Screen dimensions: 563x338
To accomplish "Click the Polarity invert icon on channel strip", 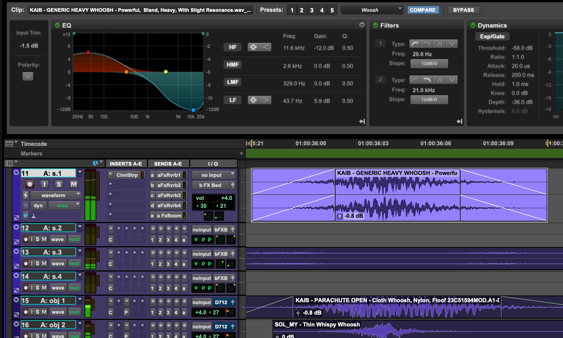I will pyautogui.click(x=28, y=76).
